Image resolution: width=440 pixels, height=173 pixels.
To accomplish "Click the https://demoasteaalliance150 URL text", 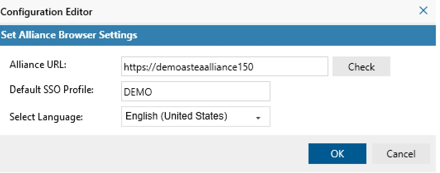I will pos(189,67).
